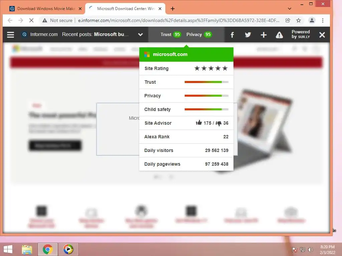Viewport: 342px width, 256px height.
Task: Click the five-star Site Rating
Action: click(x=211, y=68)
